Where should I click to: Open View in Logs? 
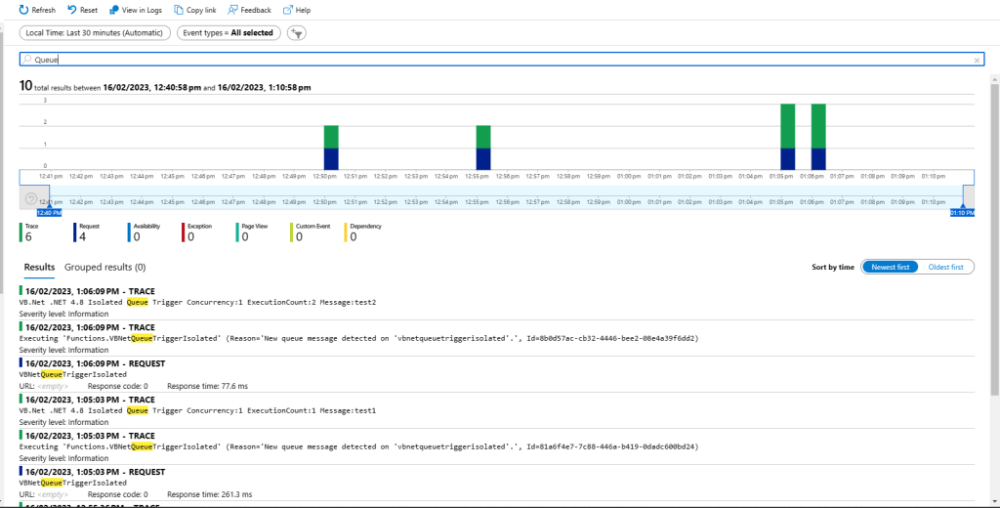(x=115, y=10)
